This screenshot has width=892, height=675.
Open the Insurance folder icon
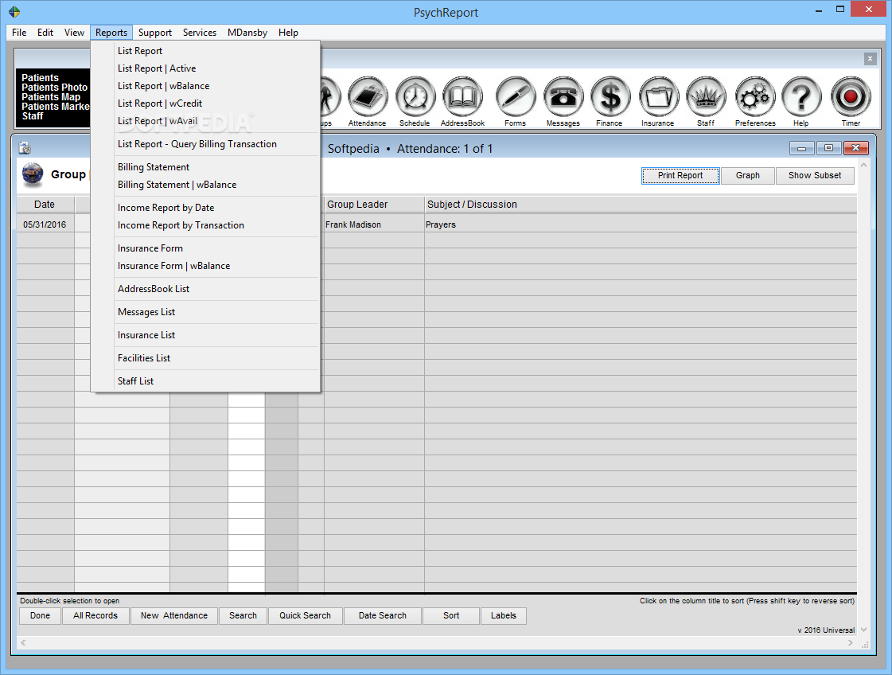coord(659,97)
